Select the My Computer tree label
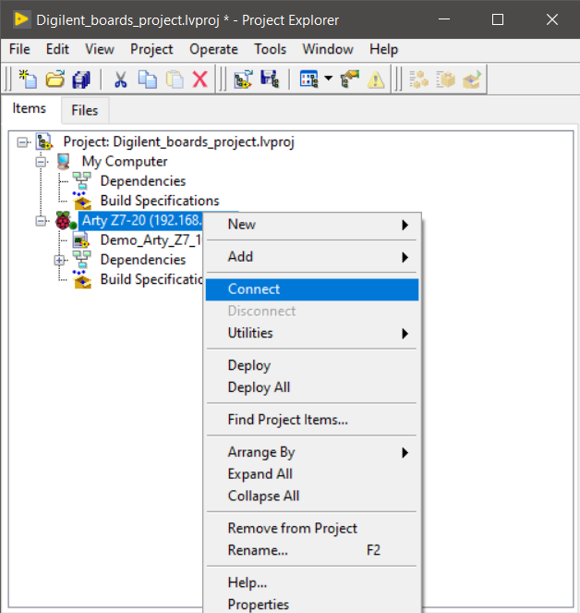Image resolution: width=580 pixels, height=613 pixels. click(x=125, y=162)
